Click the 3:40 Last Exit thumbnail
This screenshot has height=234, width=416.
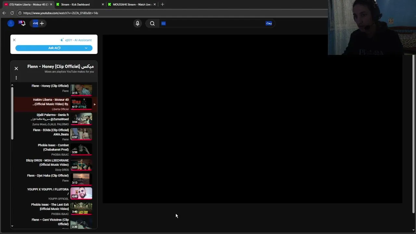click(81, 208)
